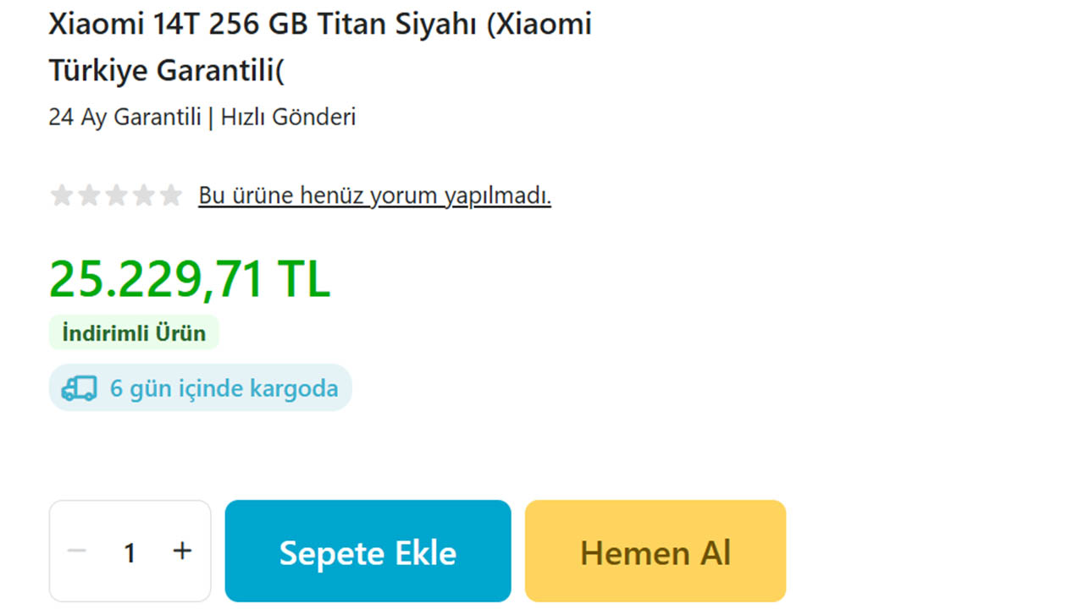Click the delivery truck icon
The image size is (1084, 609).
point(79,388)
